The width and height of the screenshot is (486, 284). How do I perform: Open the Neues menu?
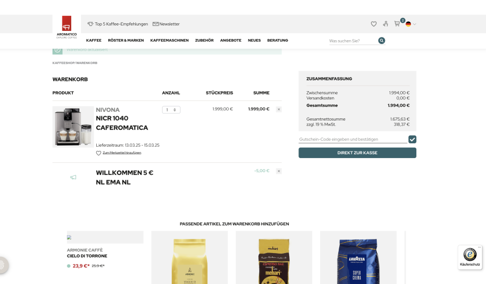254,41
